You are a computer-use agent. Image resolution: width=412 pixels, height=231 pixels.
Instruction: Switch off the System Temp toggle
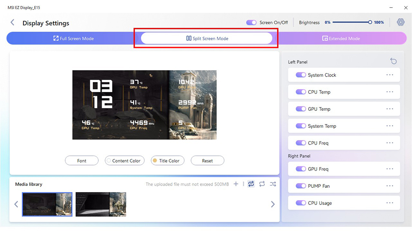(301, 126)
